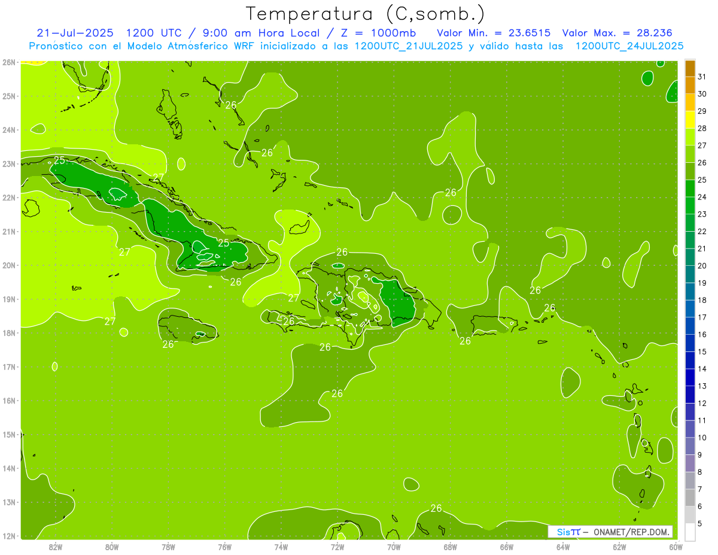Click the 'Z = 1000mb' level label
Image resolution: width=718 pixels, height=555 pixels.
coord(378,32)
